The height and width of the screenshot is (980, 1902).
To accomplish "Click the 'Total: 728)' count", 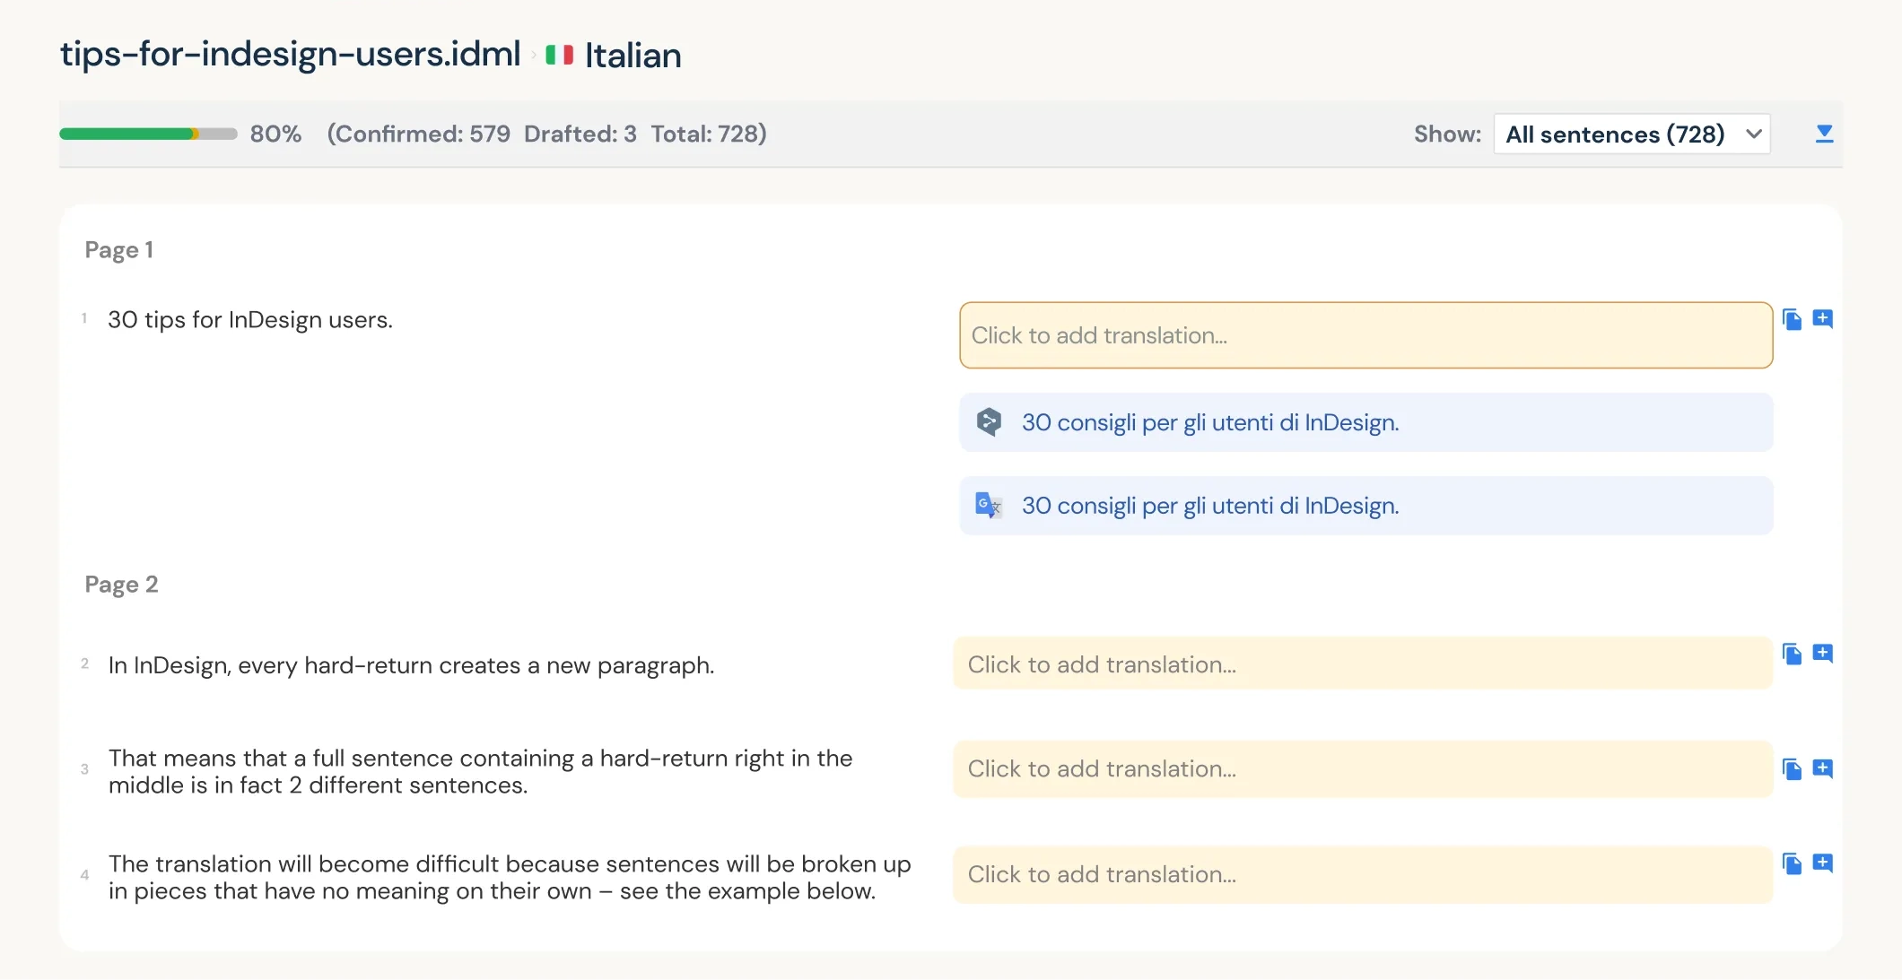I will pos(709,134).
